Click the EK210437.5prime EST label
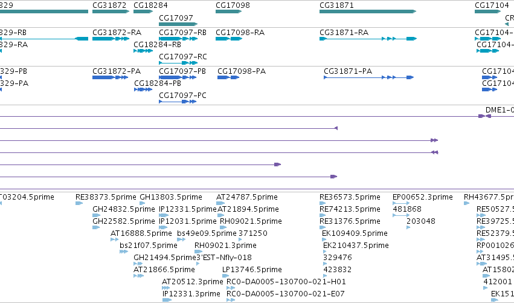Image resolution: width=514 pixels, height=303 pixels. pos(356,246)
